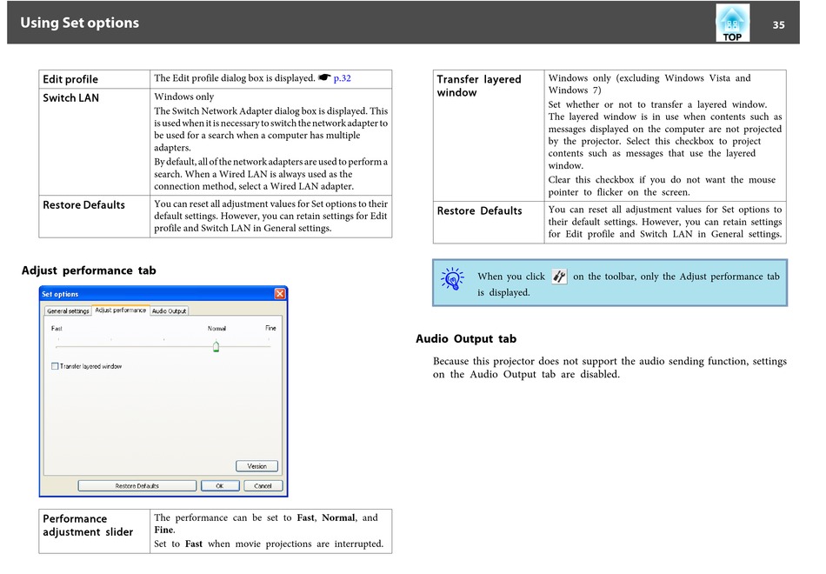Switch to the General settings tab
Viewport: 826px width, 574px height.
point(68,310)
